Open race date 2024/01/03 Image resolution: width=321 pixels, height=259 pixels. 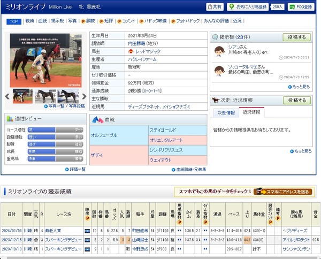pos(12,231)
